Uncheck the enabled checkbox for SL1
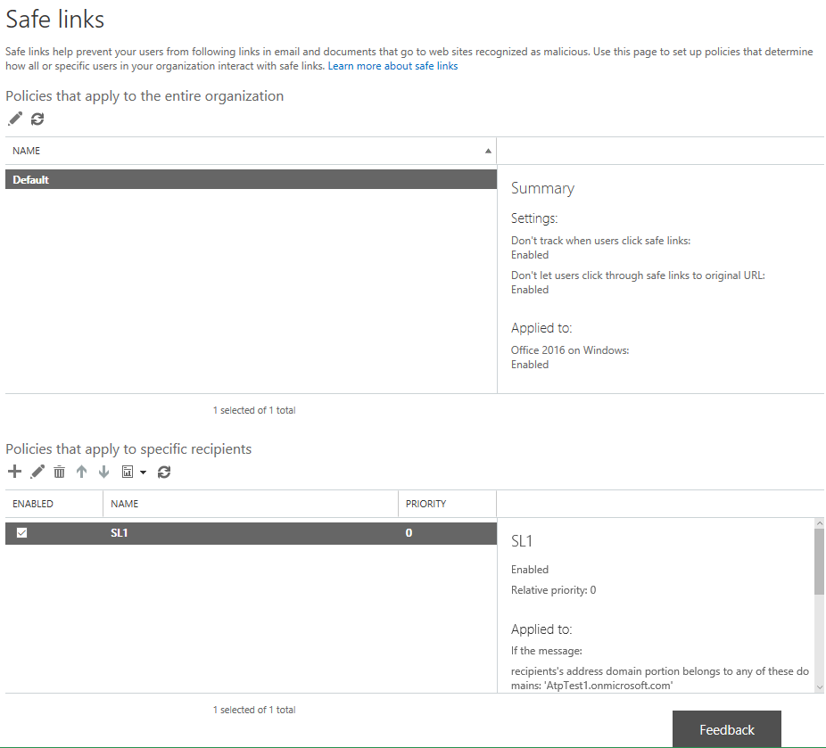This screenshot has height=748, width=826. [21, 533]
